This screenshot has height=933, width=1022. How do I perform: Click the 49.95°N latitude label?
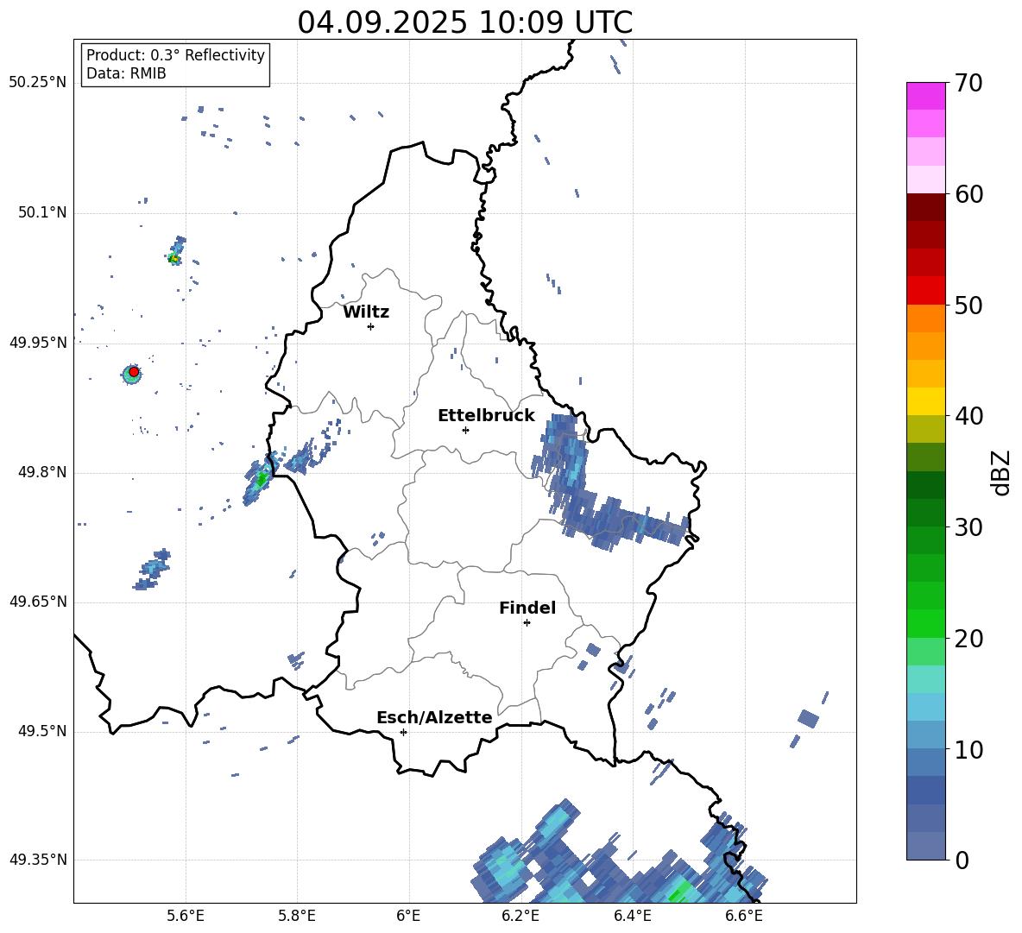37,343
